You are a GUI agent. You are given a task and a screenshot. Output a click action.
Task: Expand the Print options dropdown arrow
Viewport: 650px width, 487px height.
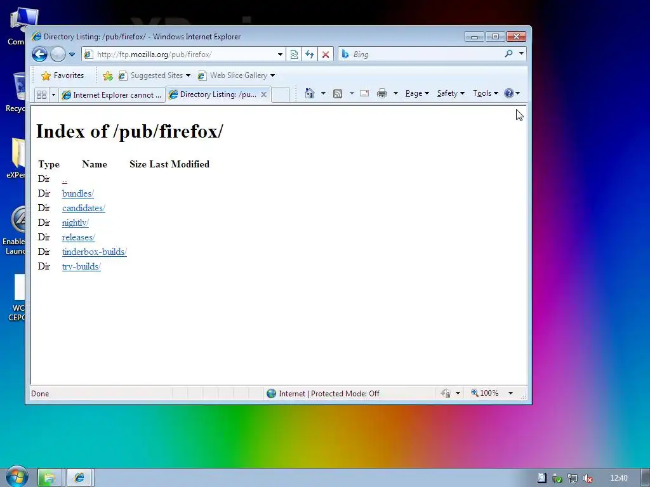click(x=395, y=93)
